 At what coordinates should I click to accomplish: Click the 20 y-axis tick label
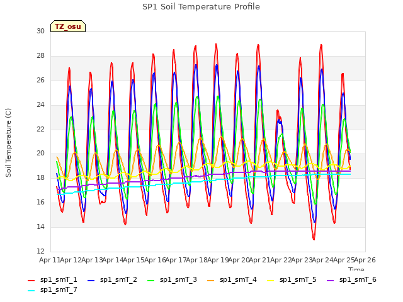pos(40,154)
